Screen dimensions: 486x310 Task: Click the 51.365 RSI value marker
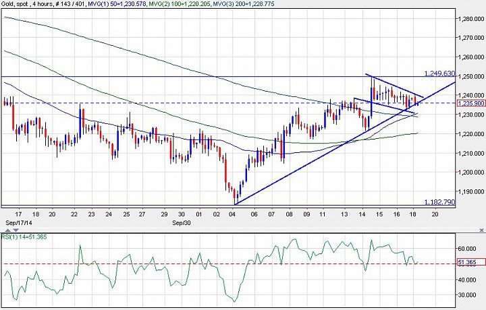[x=471, y=262]
